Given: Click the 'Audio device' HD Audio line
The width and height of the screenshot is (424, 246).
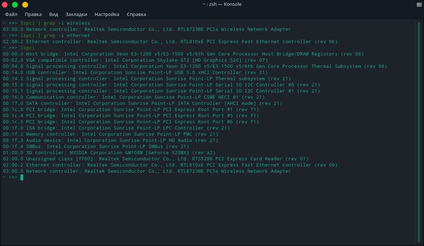Looking at the screenshot, I should [110, 140].
